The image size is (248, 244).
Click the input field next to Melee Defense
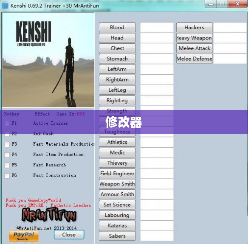230,59
